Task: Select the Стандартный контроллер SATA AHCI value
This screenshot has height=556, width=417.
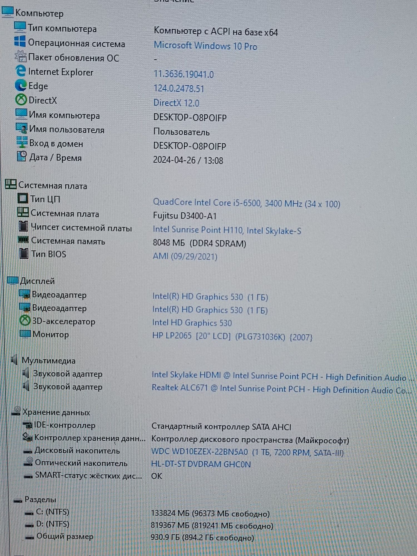Action: (221, 426)
